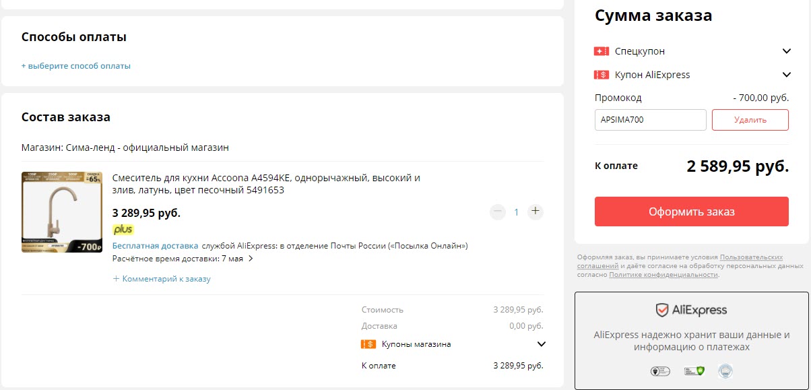
Task: Open the faucet product thumbnail image
Action: click(62, 212)
